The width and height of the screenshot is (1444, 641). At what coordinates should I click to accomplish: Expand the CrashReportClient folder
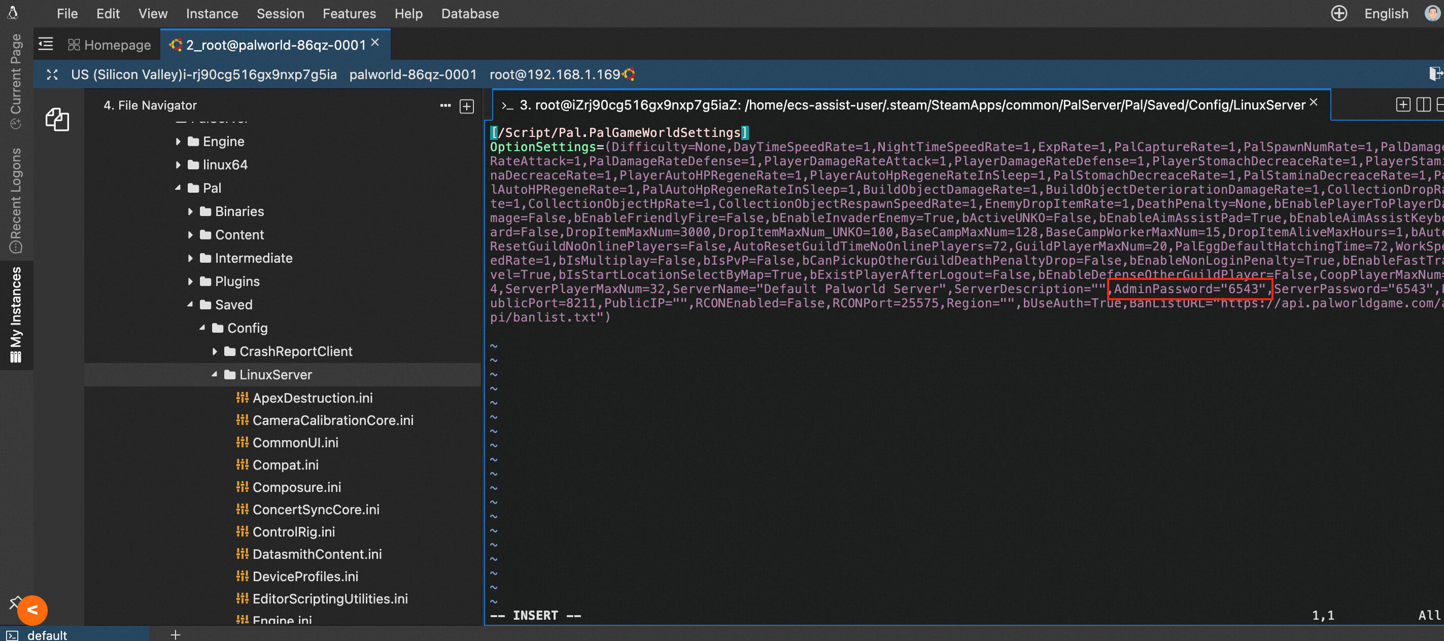coord(214,351)
